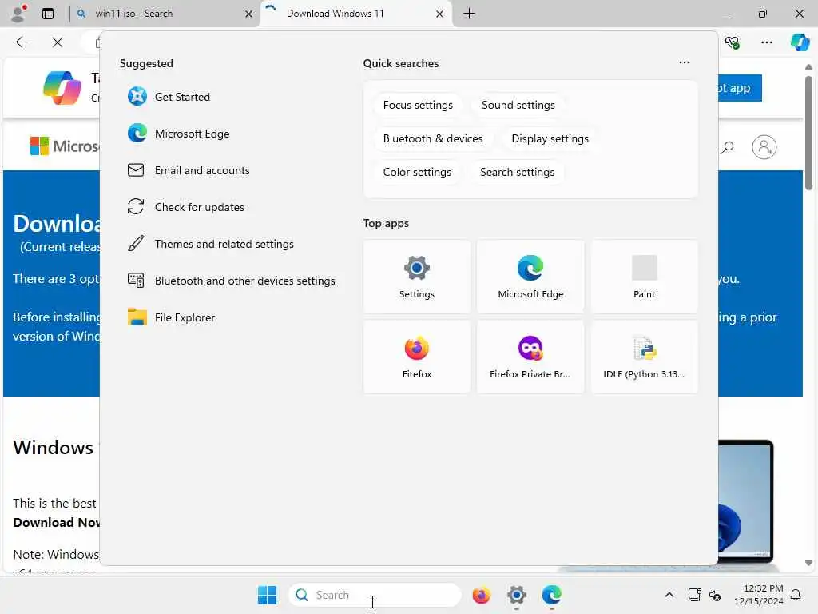
Task: Click Bluetooth & devices quick search
Action: click(x=432, y=138)
